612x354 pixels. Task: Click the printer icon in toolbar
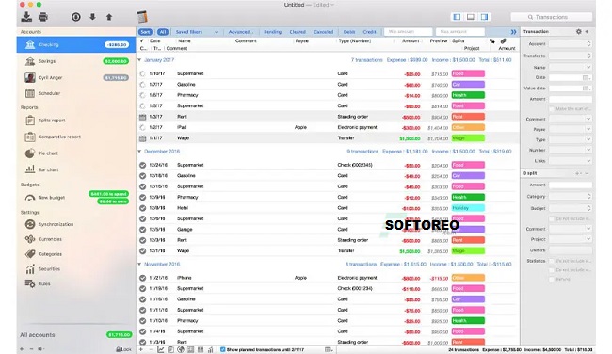(43, 17)
